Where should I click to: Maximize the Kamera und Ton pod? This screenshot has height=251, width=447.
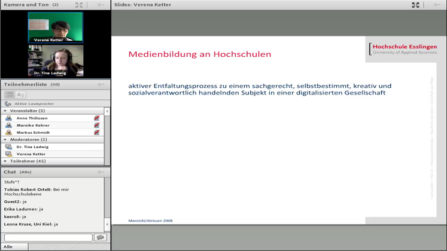coord(79,5)
